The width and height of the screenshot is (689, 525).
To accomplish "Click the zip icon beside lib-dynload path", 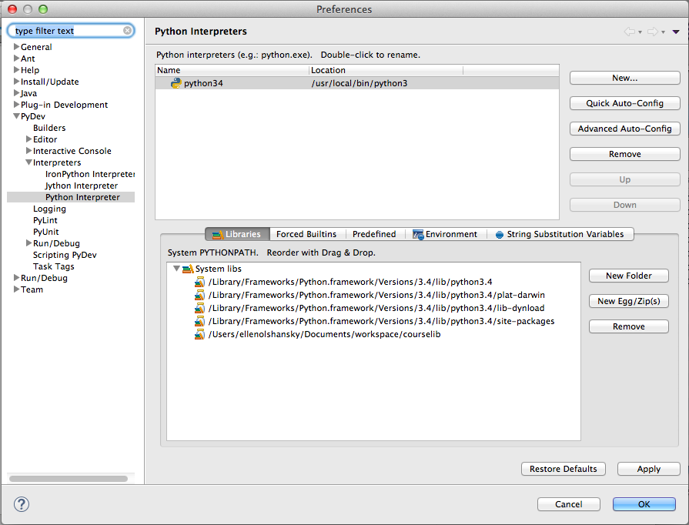I will 199,308.
